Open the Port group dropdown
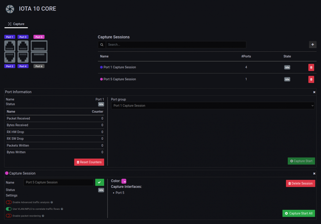 tap(213, 106)
